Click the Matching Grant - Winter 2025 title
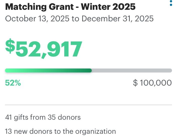174x139 pixels. click(70, 7)
